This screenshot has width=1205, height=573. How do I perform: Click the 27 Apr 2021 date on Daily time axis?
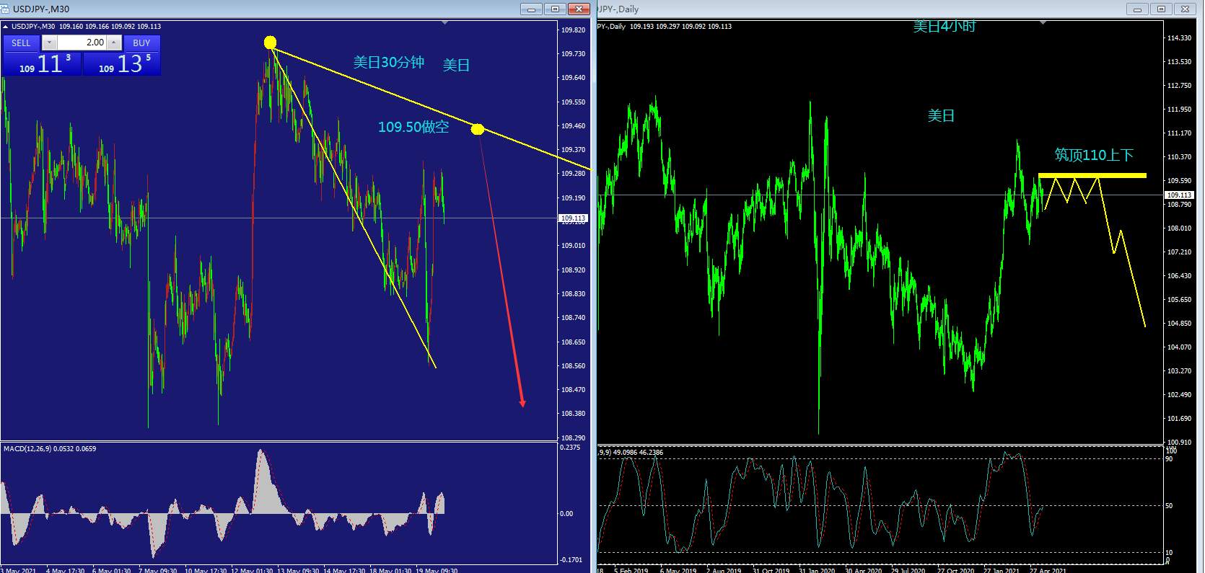1048,570
